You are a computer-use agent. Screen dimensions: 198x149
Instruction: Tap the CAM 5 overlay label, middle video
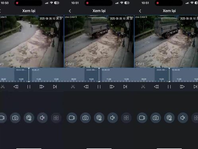point(70,64)
